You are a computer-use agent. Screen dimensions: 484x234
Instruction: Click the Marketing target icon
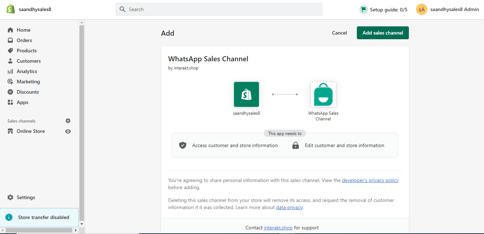click(x=10, y=82)
